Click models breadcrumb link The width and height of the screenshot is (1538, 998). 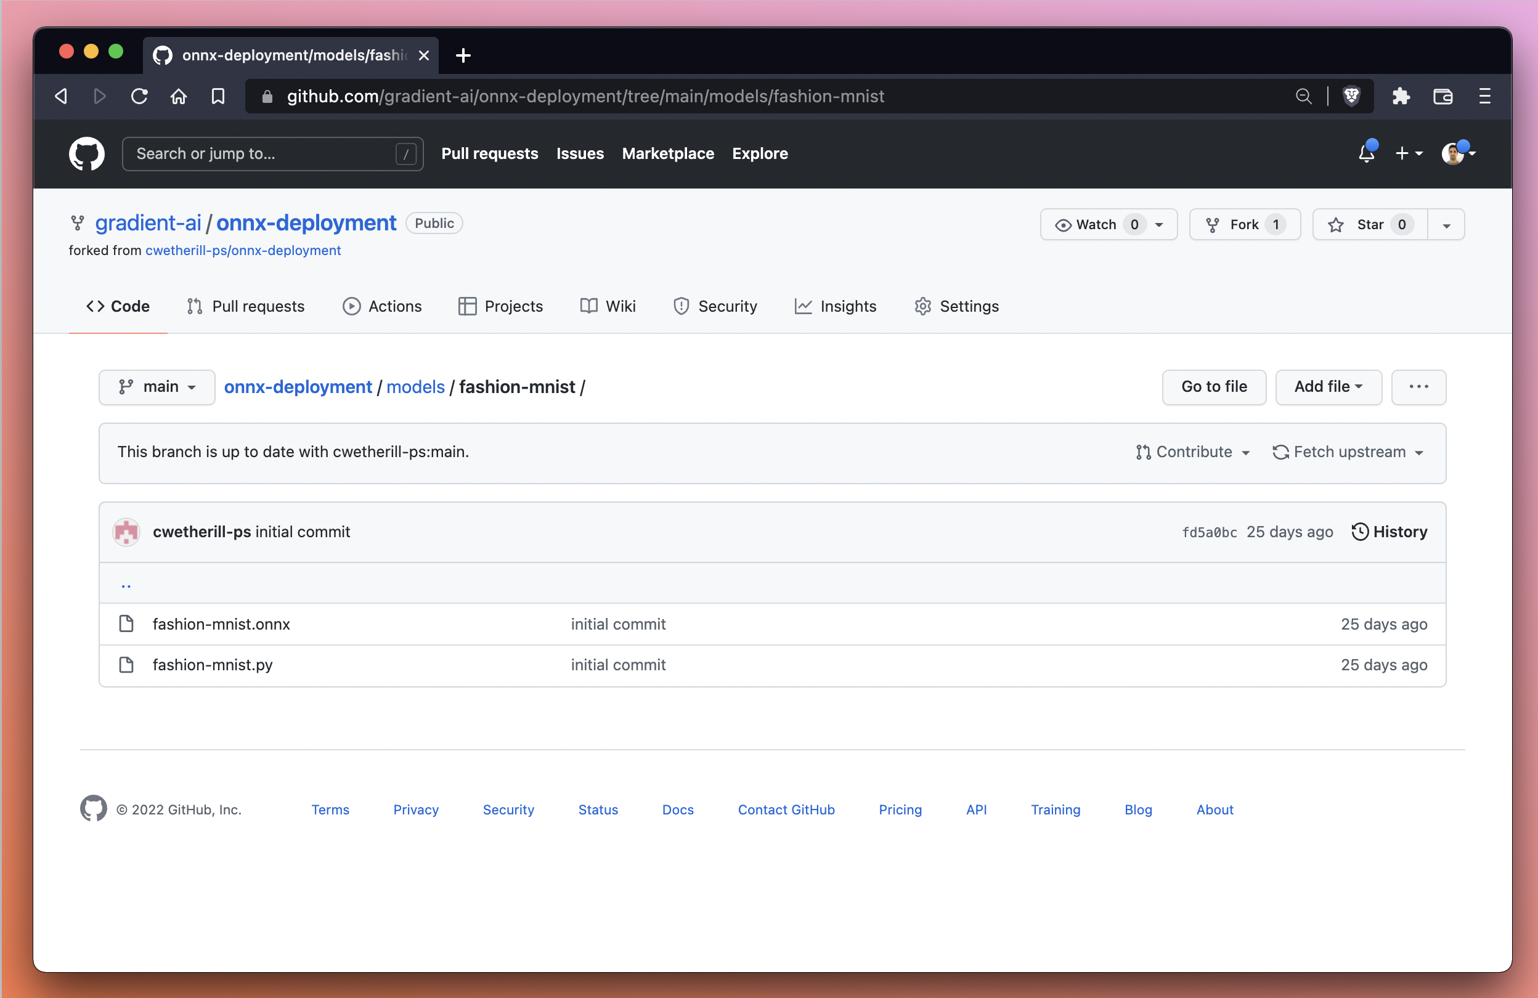pyautogui.click(x=415, y=387)
